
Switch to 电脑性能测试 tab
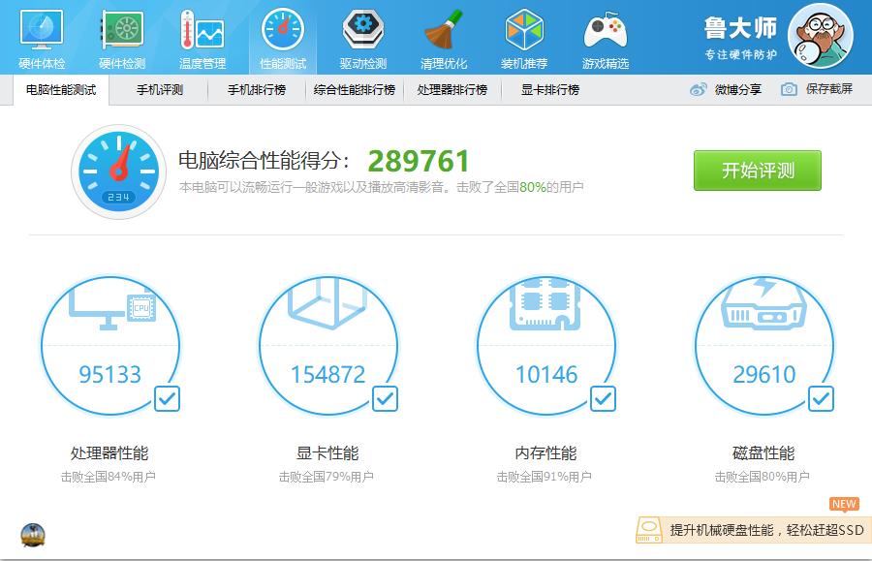61,89
